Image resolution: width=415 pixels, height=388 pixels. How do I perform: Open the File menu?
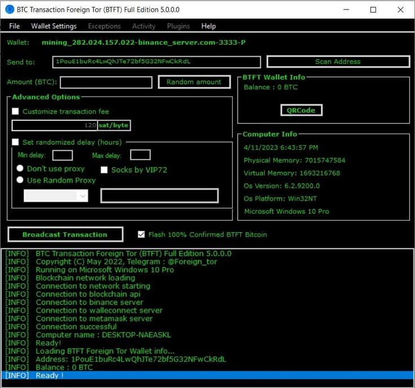(x=15, y=26)
